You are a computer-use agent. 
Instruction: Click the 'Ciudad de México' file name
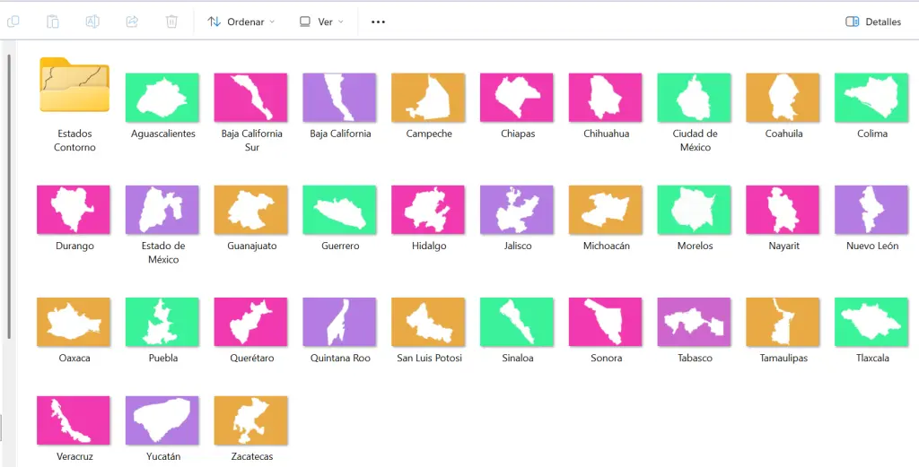point(696,141)
